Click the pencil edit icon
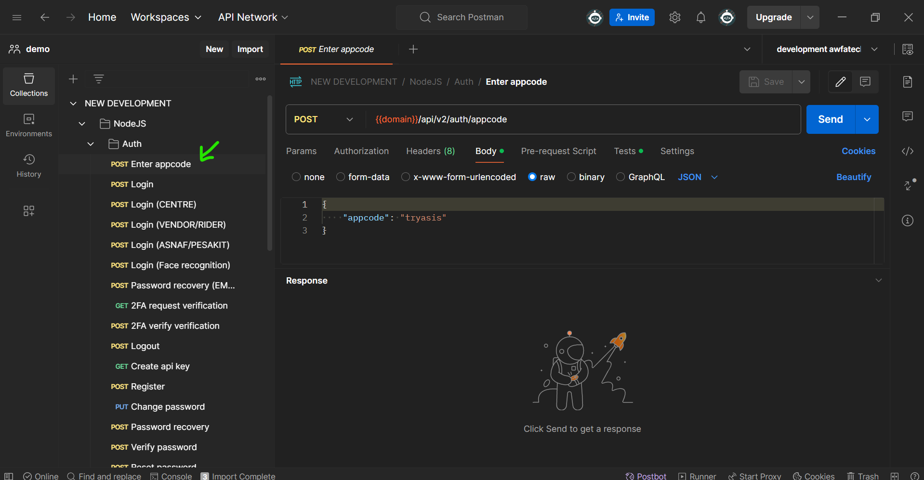Viewport: 924px width, 480px height. (x=840, y=82)
